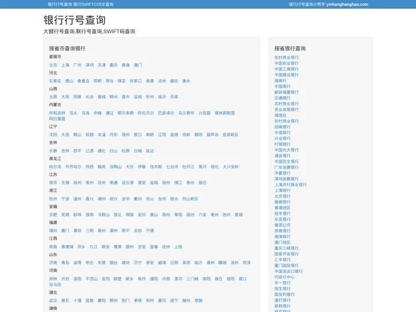This screenshot has width=416, height=312.
Task: Open the 金普新区 link
Action: point(231,135)
